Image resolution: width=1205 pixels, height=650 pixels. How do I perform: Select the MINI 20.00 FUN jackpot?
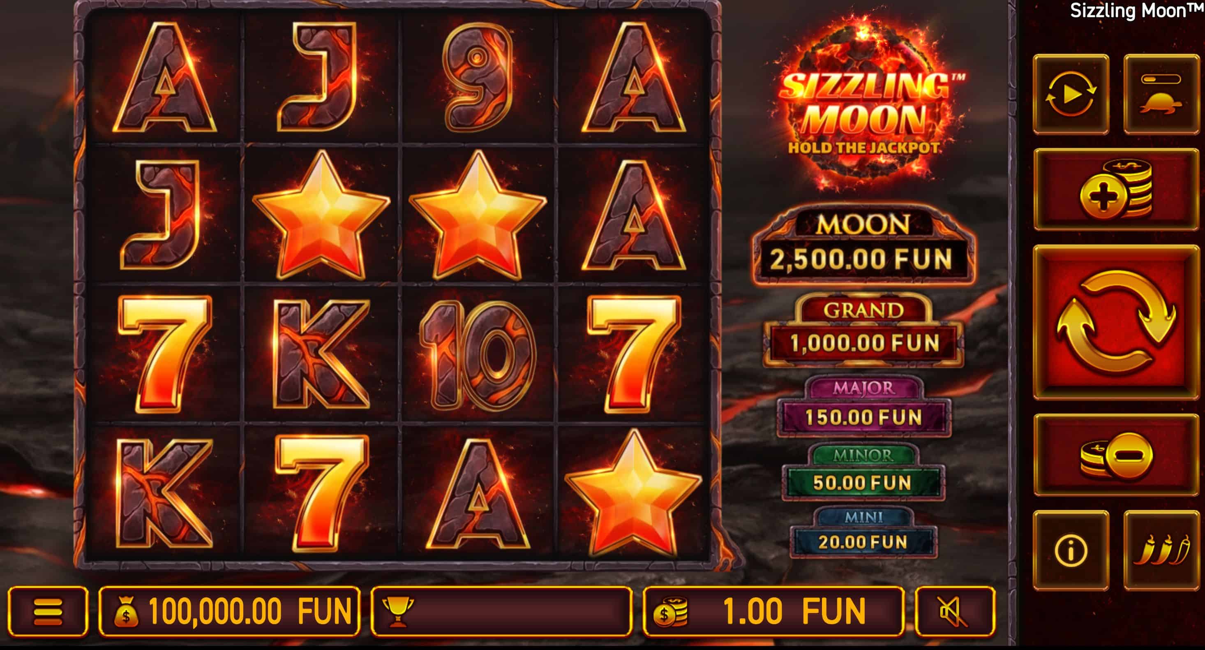863,532
